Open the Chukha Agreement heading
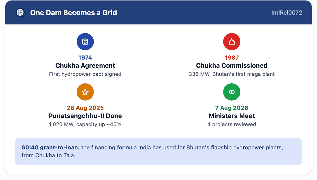317x180 pixels. [x=85, y=66]
